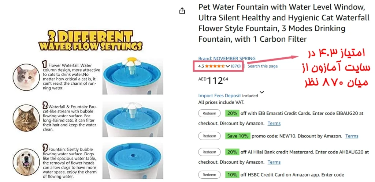
Task: Open Terms for the EIBAUG20 offer
Action: click(274, 124)
